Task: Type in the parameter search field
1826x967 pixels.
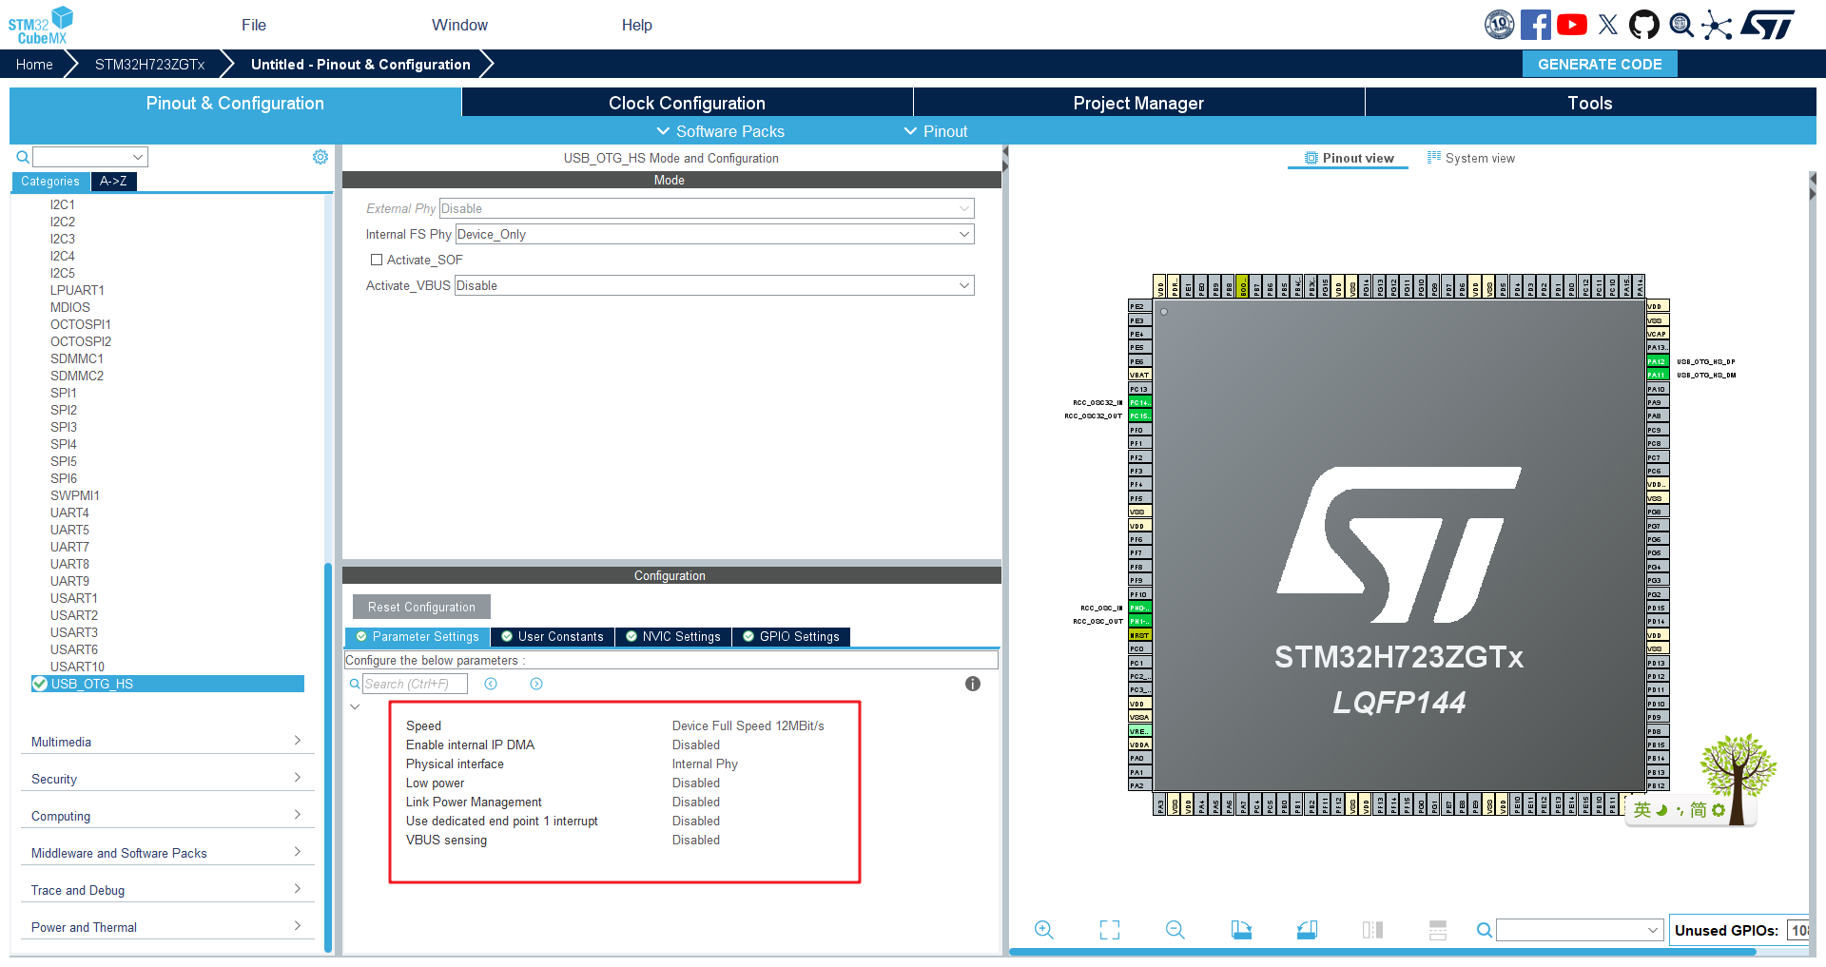Action: click(415, 684)
